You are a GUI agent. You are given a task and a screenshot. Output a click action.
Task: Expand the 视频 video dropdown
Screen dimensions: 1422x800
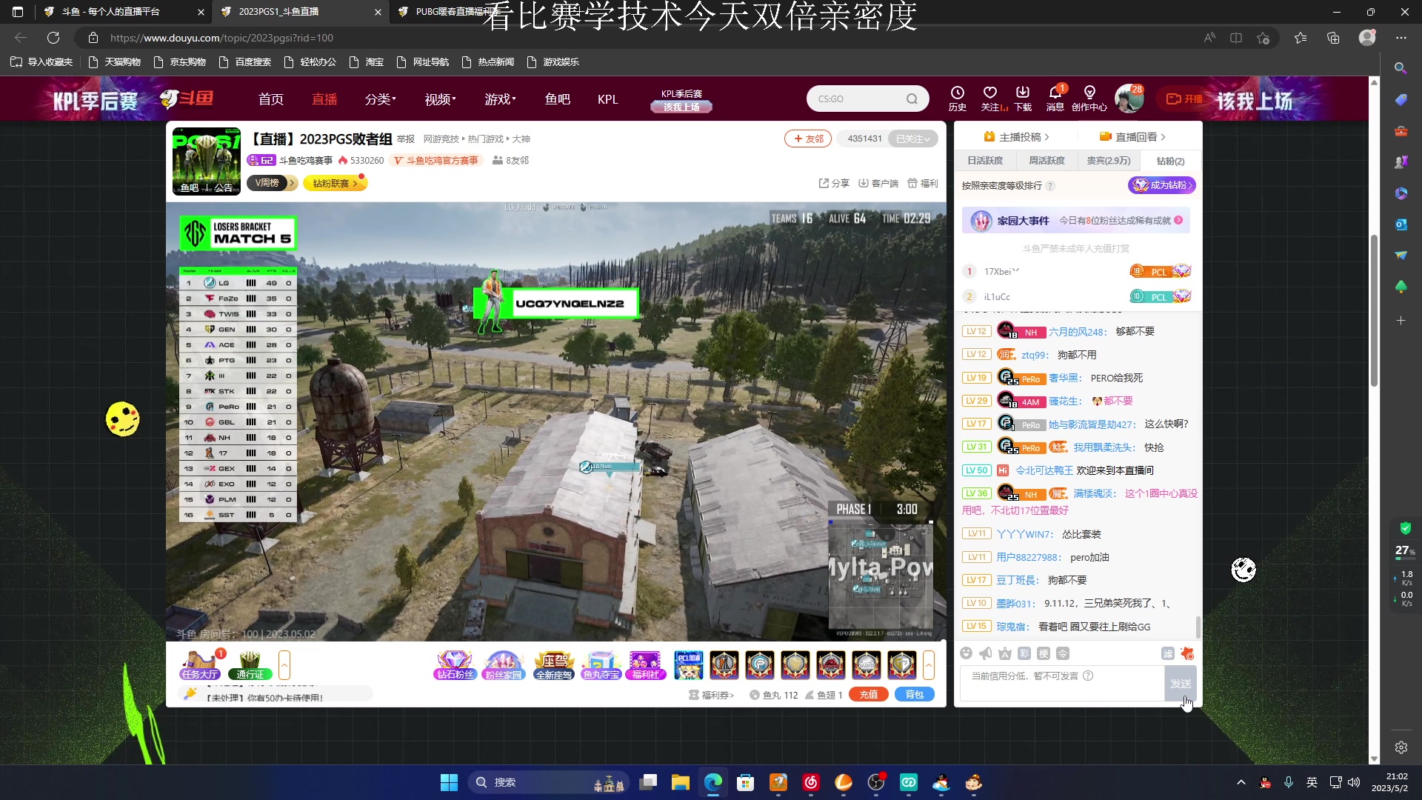pyautogui.click(x=441, y=99)
